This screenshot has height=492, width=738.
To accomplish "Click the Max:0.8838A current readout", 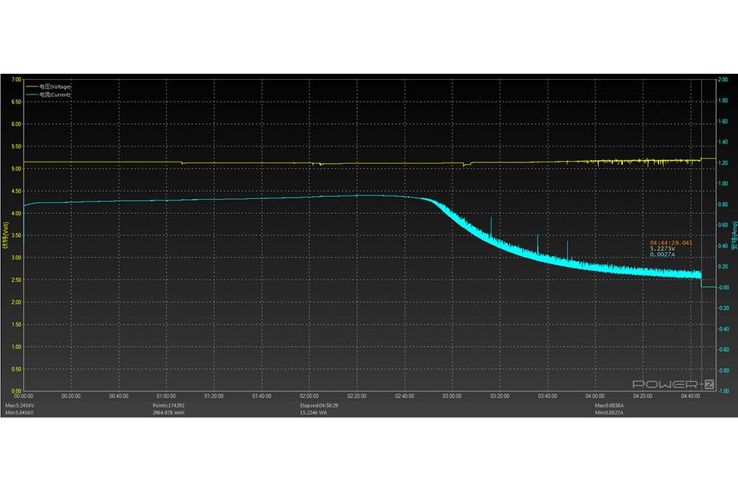I will point(610,406).
